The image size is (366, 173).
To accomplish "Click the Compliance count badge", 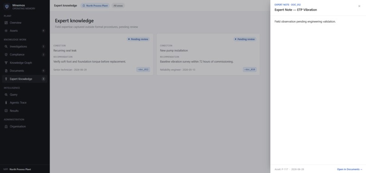I will tap(44, 54).
